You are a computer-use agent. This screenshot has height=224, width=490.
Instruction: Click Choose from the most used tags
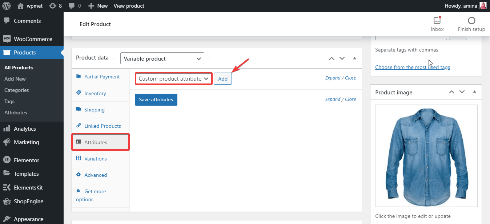pos(413,67)
